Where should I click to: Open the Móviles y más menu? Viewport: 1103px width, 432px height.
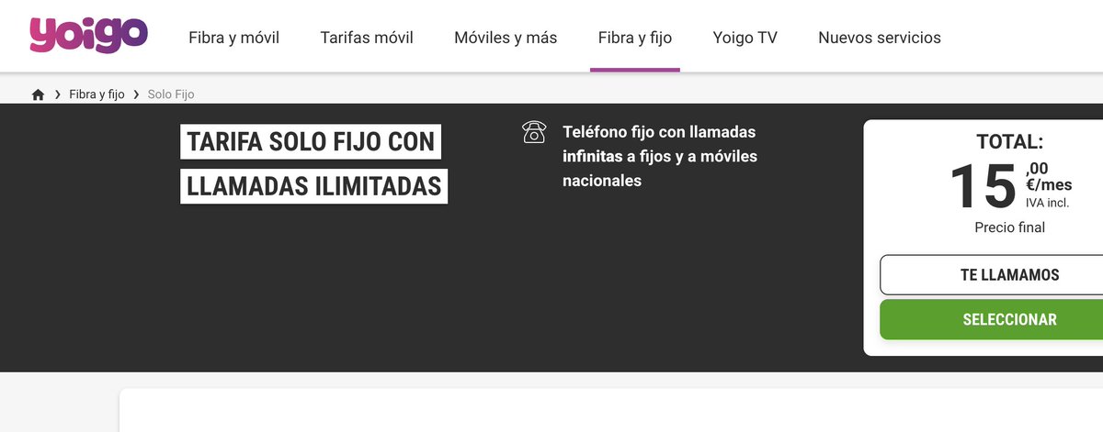pos(506,38)
